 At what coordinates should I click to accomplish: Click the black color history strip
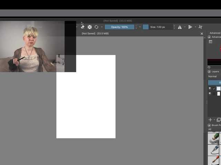(214, 62)
